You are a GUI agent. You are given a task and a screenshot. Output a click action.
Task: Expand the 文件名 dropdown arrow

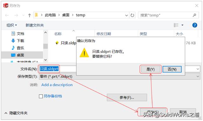coord(198,69)
